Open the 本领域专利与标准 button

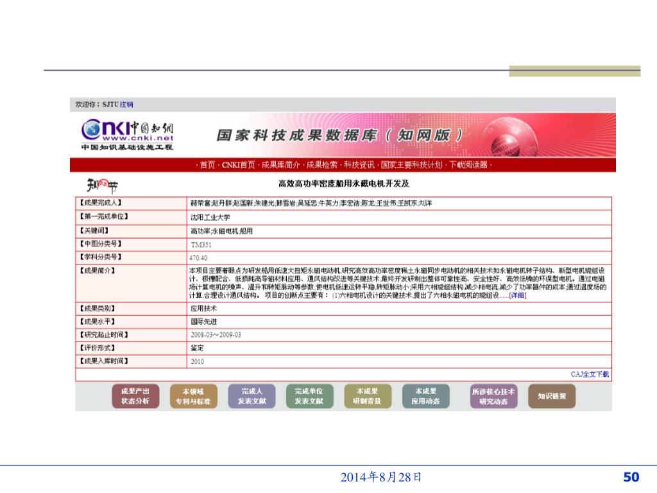(x=193, y=396)
